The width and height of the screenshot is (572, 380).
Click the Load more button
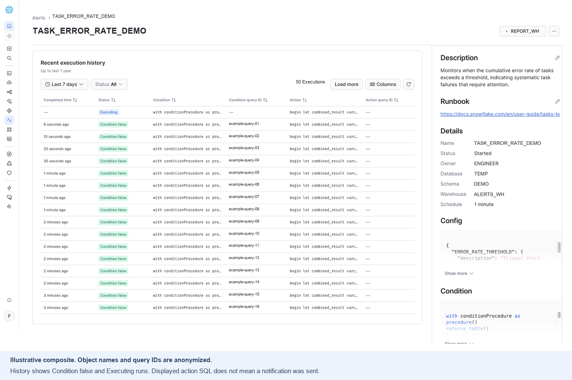pyautogui.click(x=346, y=84)
